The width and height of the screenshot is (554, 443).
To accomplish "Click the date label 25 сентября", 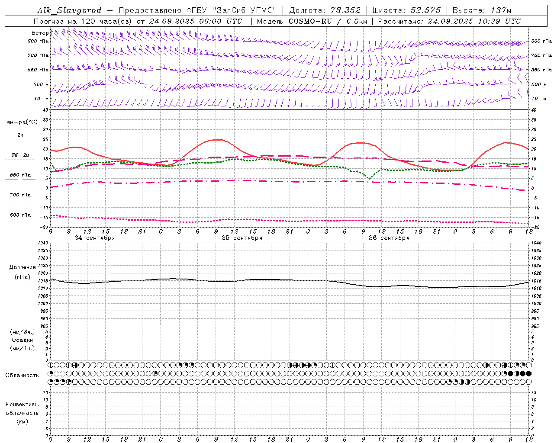I will click(242, 238).
